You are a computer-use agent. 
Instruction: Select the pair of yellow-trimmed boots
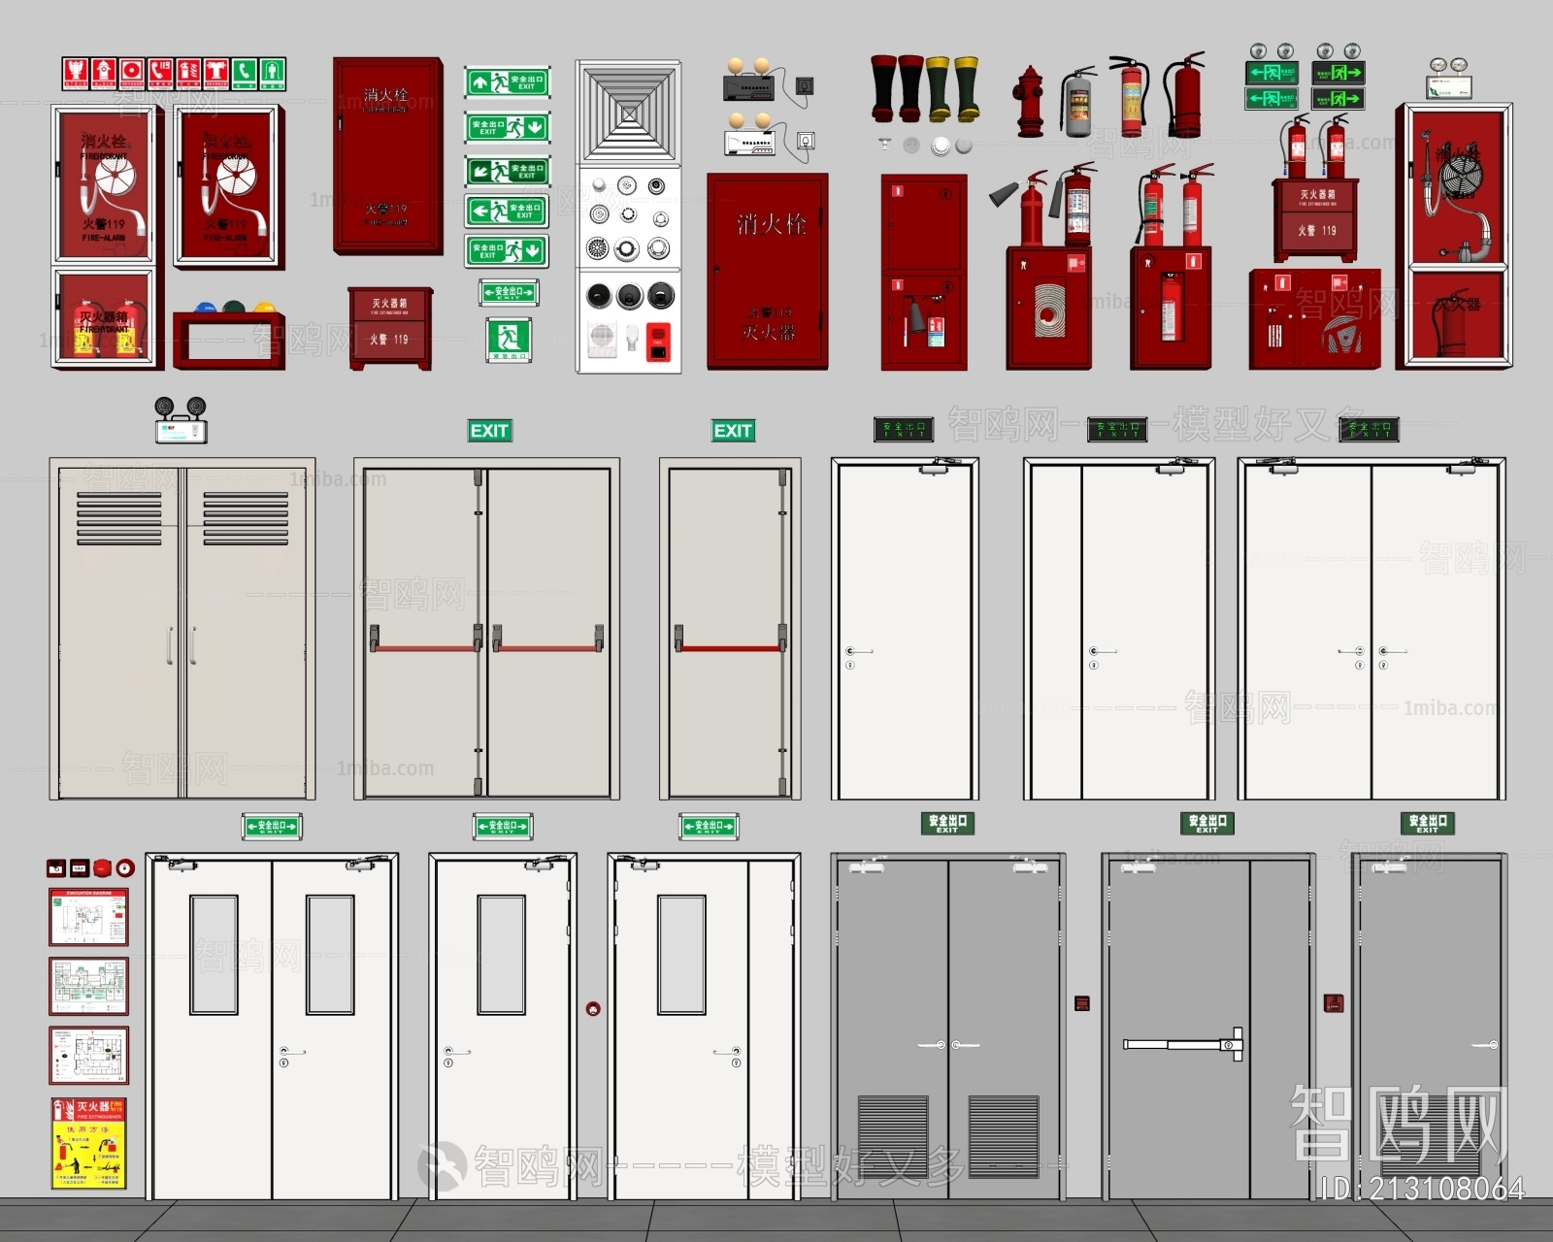(x=952, y=88)
